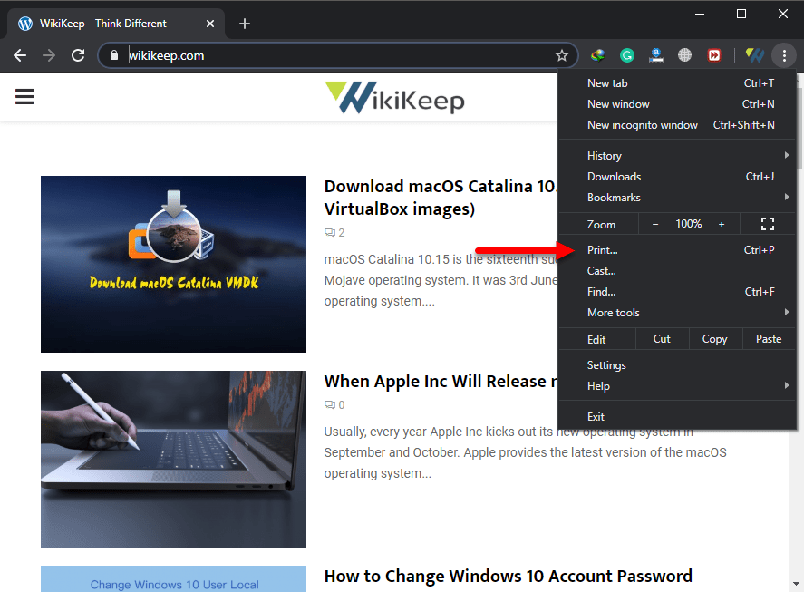This screenshot has width=804, height=592.
Task: Expand the History submenu
Action: coord(677,155)
